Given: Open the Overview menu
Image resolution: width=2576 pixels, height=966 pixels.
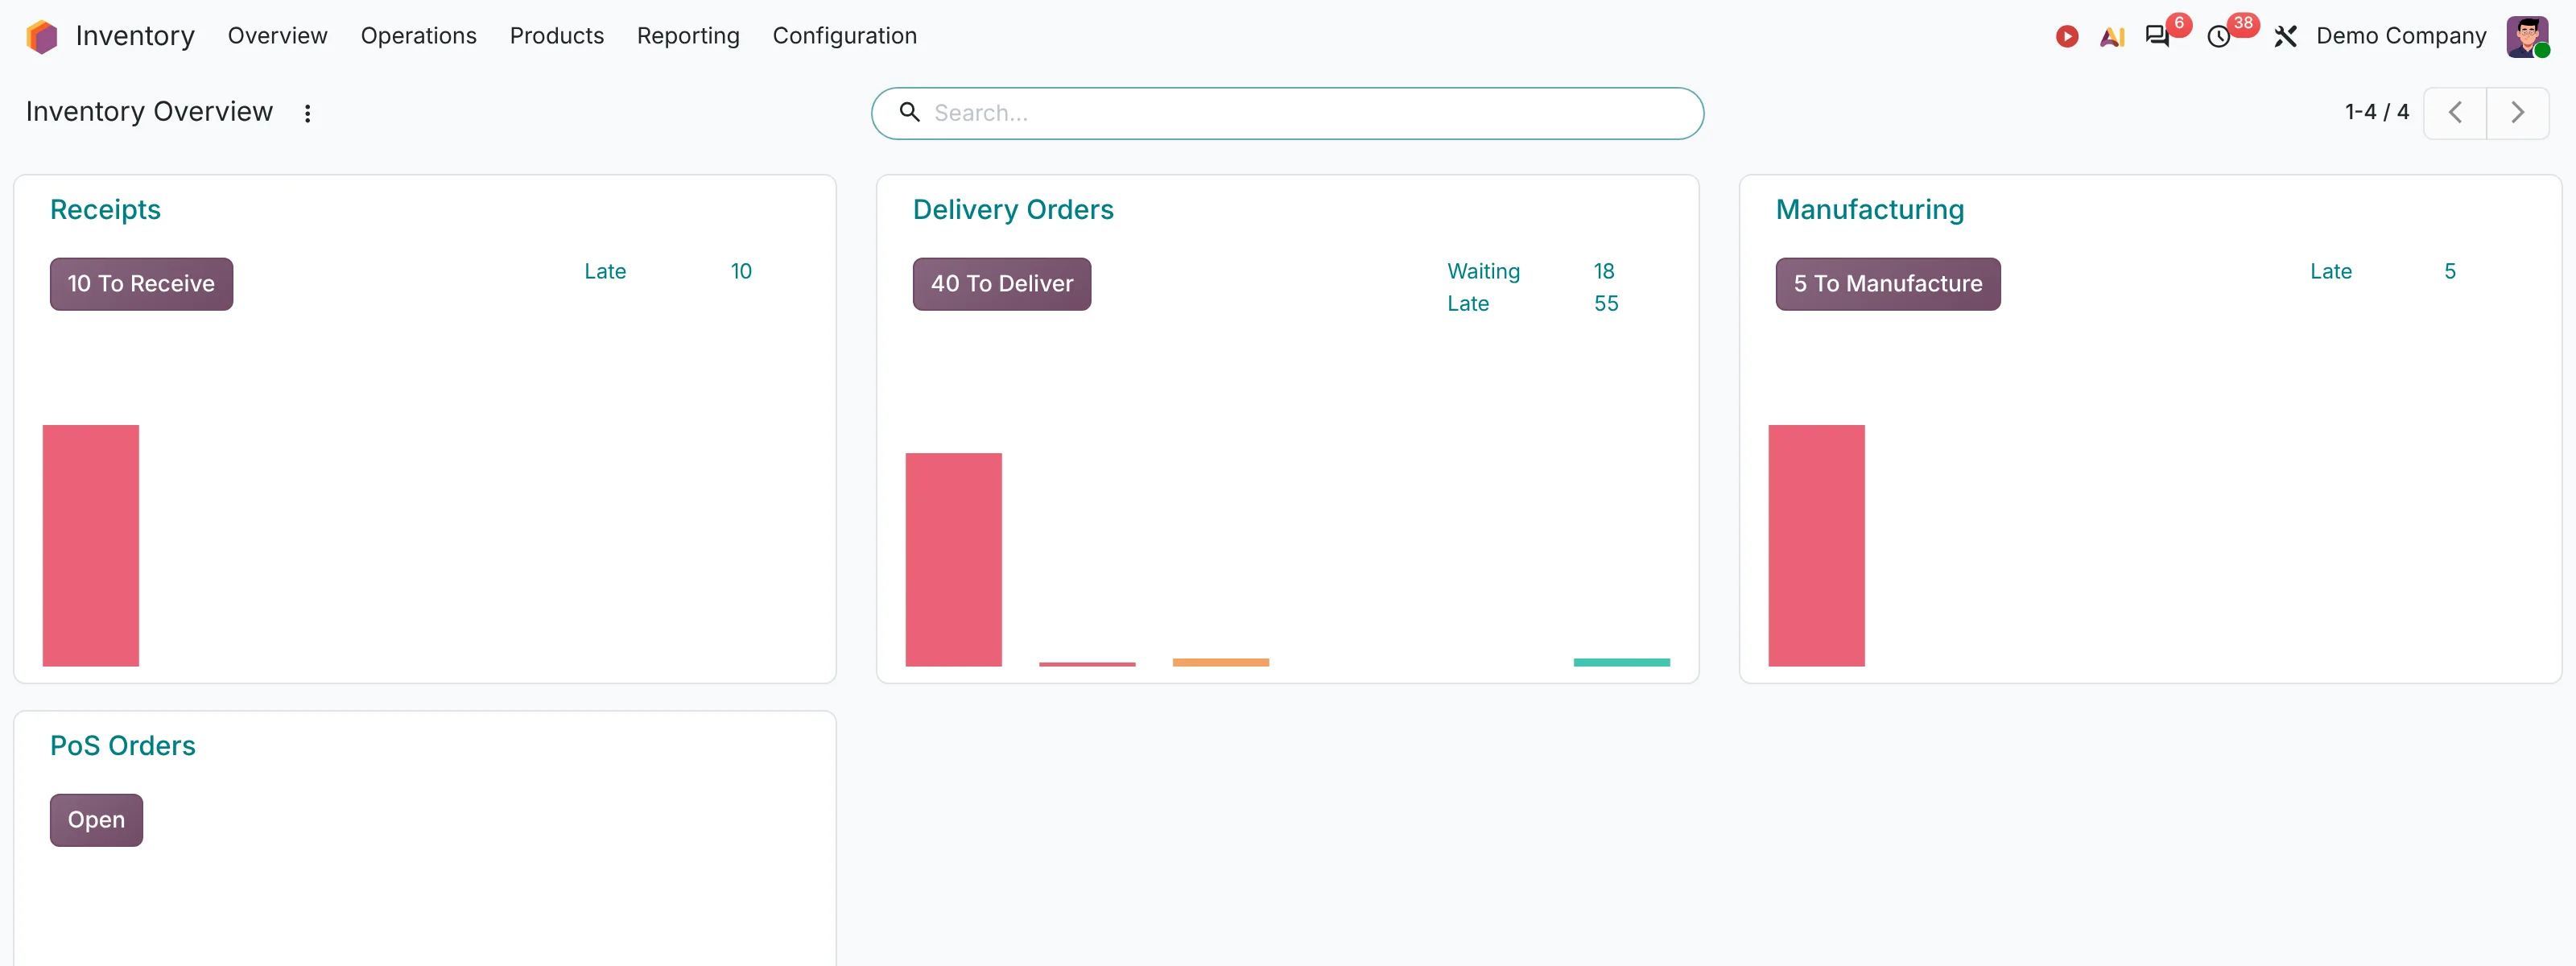Looking at the screenshot, I should 278,36.
